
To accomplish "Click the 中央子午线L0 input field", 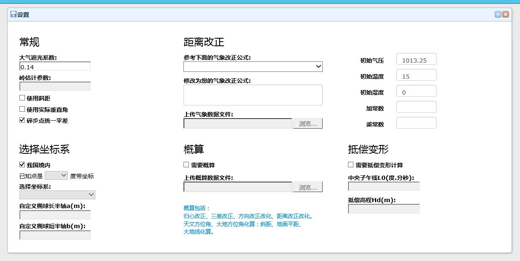I will click(x=383, y=186).
